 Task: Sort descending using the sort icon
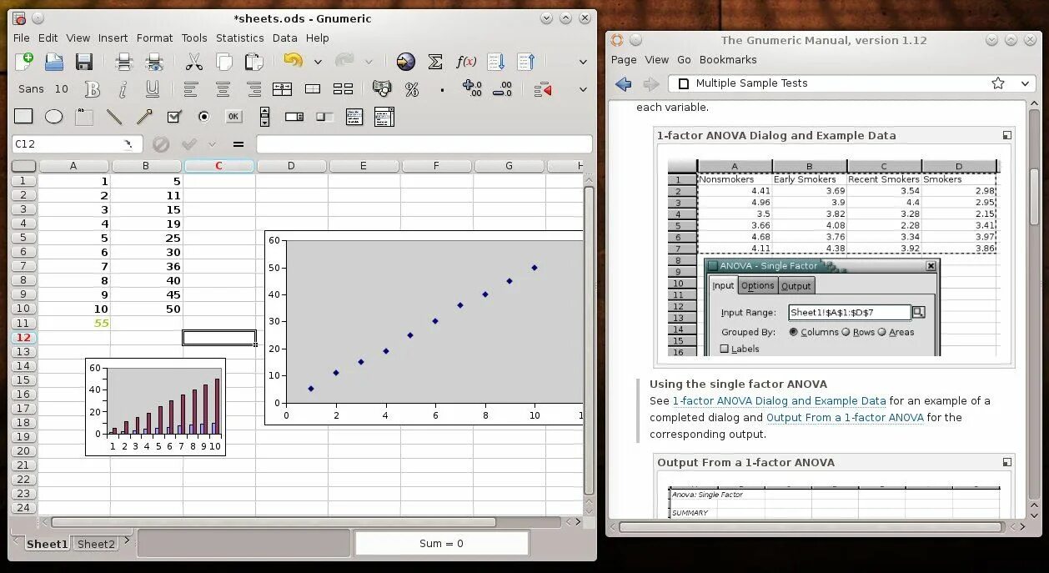(525, 62)
